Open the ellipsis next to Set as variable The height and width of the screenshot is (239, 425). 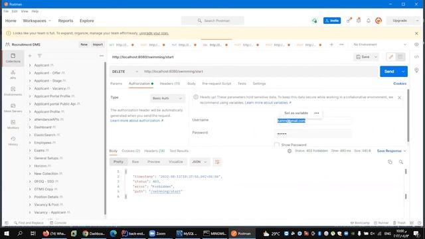pos(317,113)
